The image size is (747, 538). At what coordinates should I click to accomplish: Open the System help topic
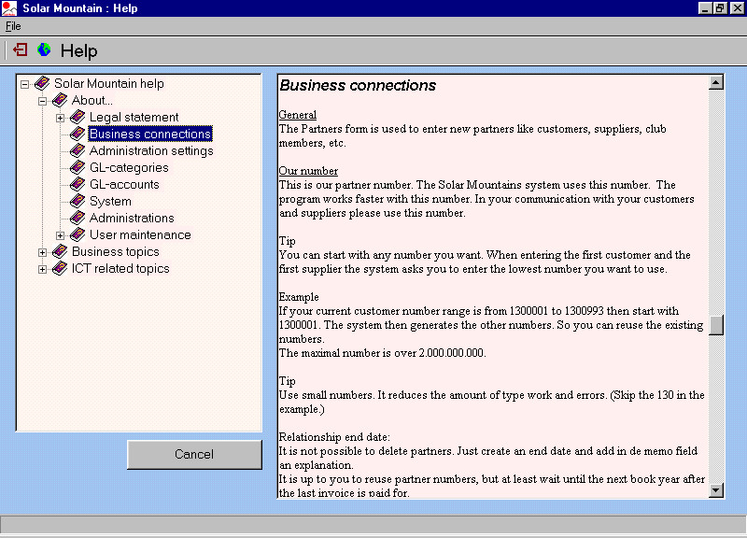click(x=110, y=201)
